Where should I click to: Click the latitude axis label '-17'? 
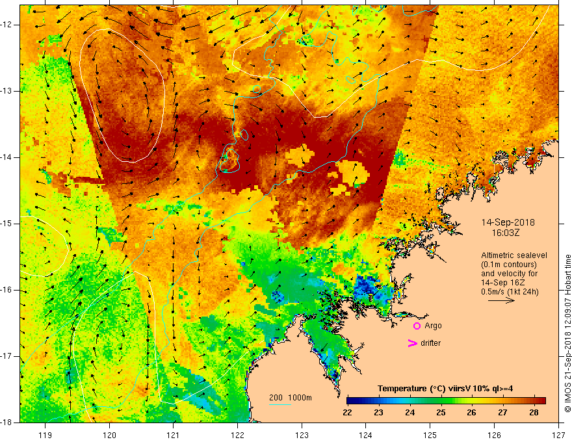[x=6, y=356]
